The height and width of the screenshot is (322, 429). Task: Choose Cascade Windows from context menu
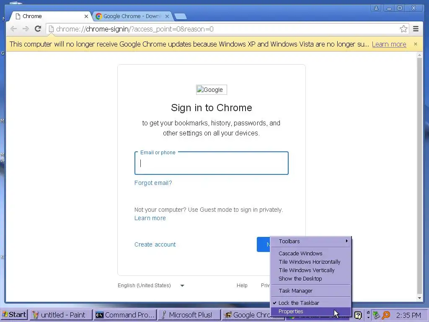click(310, 253)
